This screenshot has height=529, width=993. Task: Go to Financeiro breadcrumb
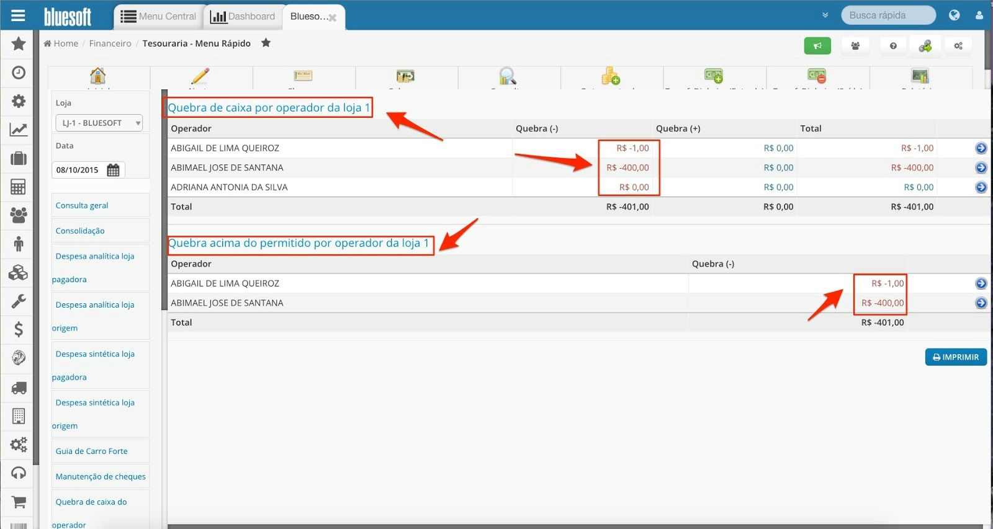(x=110, y=43)
